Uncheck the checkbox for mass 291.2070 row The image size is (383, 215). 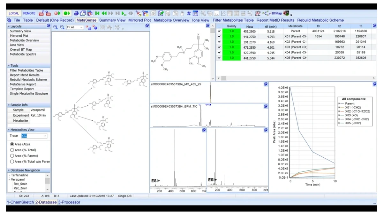tap(219, 42)
